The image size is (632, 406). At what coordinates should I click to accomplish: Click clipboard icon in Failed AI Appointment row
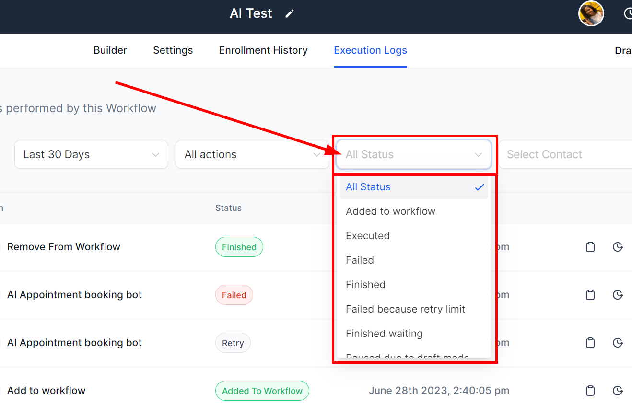point(590,295)
